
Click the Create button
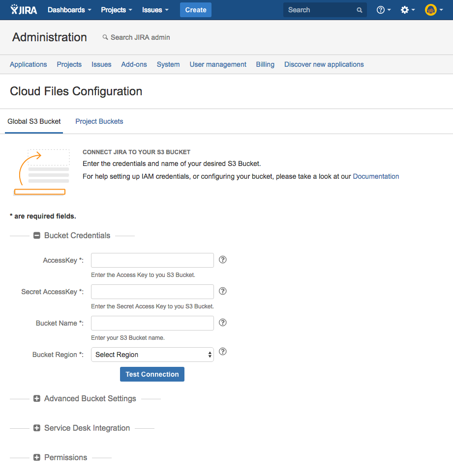coord(196,10)
